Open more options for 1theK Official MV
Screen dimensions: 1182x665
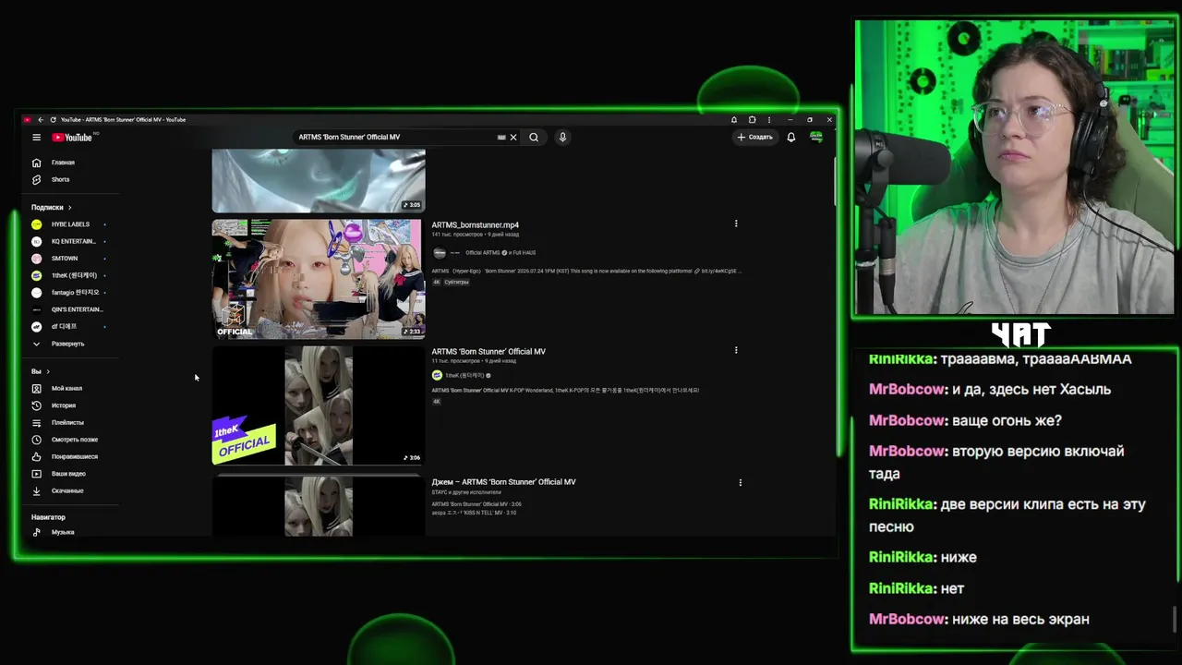(x=736, y=350)
